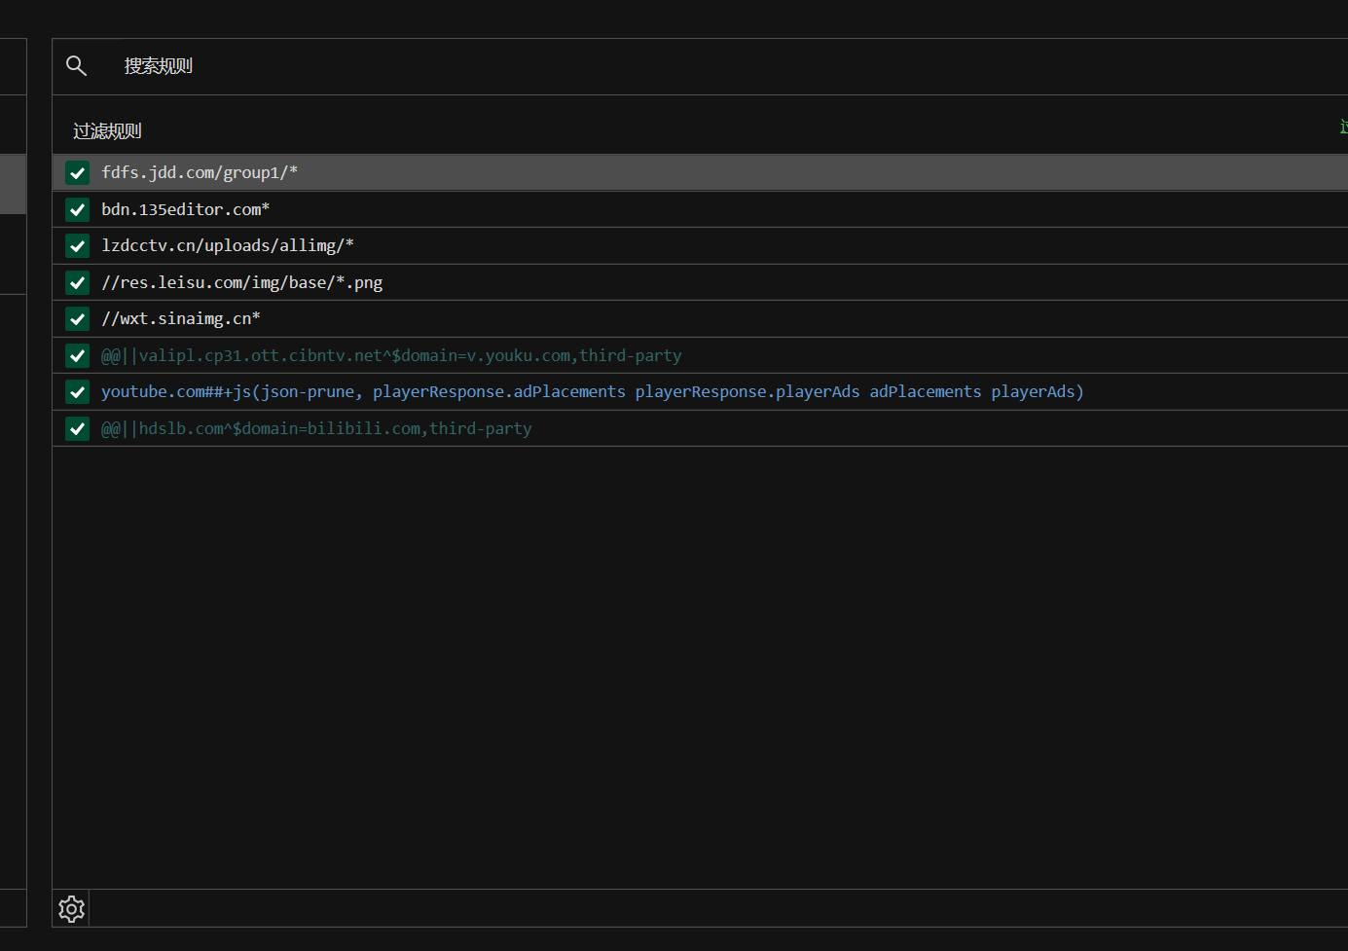The height and width of the screenshot is (951, 1348).
Task: Toggle the youtube.com json-prune rule checkbox
Action: 78,392
